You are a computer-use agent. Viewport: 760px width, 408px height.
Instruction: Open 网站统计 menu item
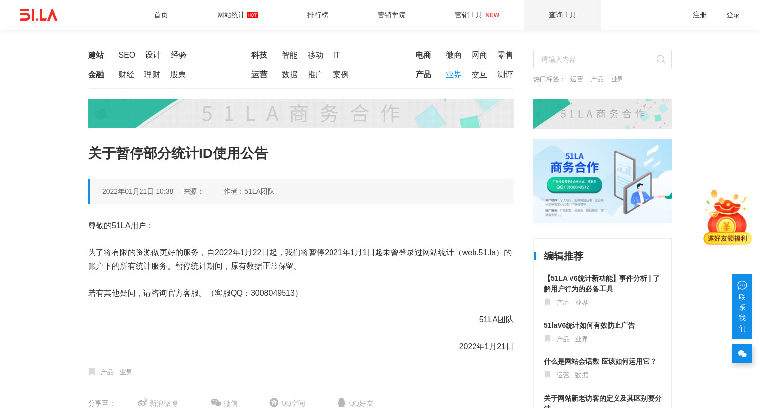tap(237, 15)
